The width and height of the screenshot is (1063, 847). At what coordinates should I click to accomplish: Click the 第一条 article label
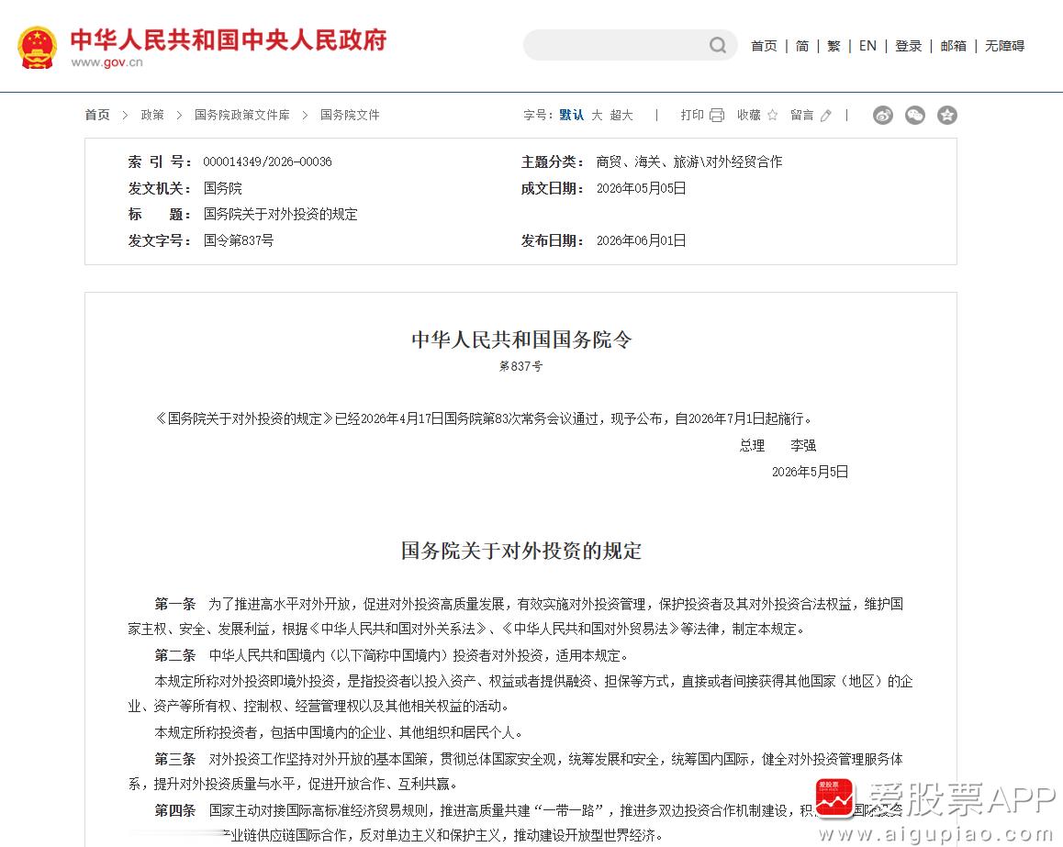pyautogui.click(x=175, y=604)
